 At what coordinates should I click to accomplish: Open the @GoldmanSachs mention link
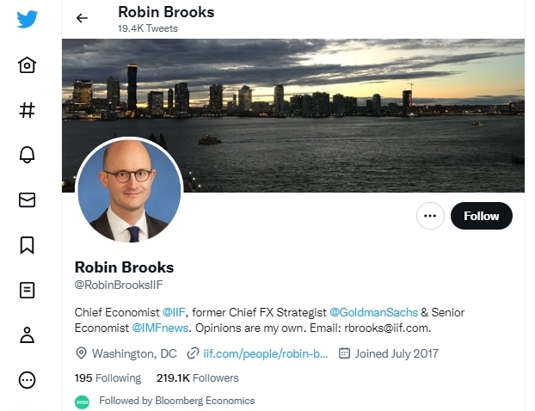(373, 312)
